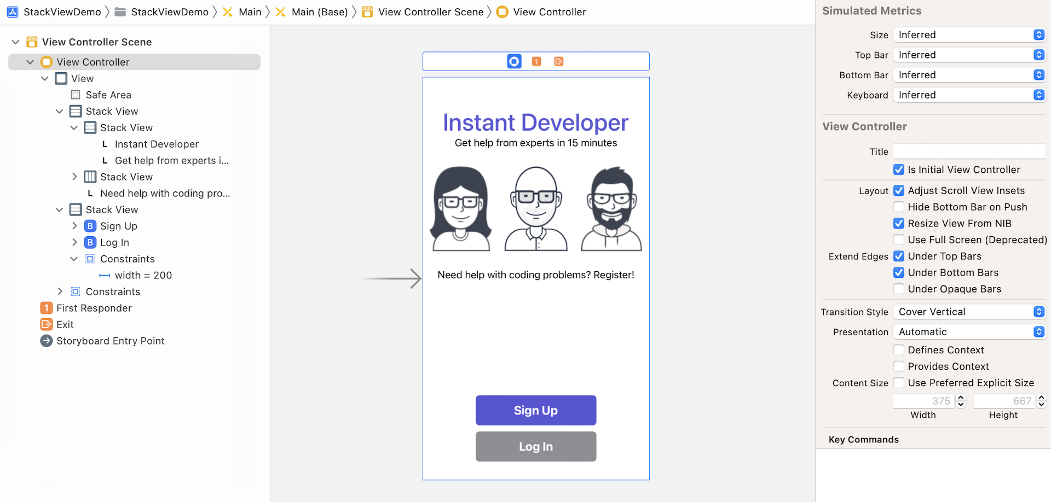The image size is (1051, 502).
Task: Click Main (Base) in the breadcrumb bar
Action: pos(319,12)
